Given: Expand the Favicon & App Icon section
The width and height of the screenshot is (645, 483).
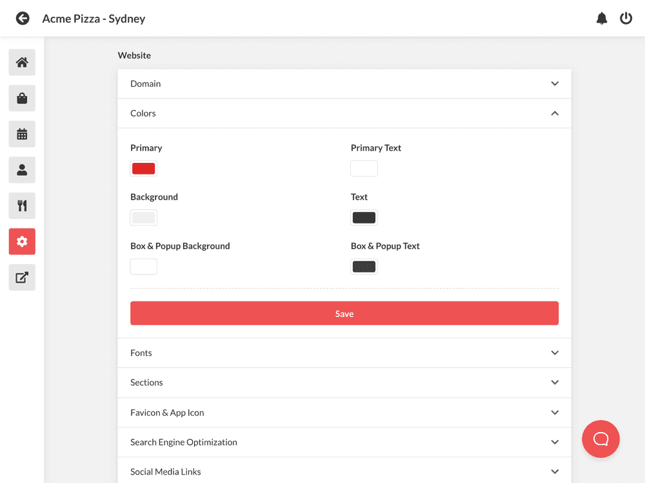Looking at the screenshot, I should (x=344, y=413).
